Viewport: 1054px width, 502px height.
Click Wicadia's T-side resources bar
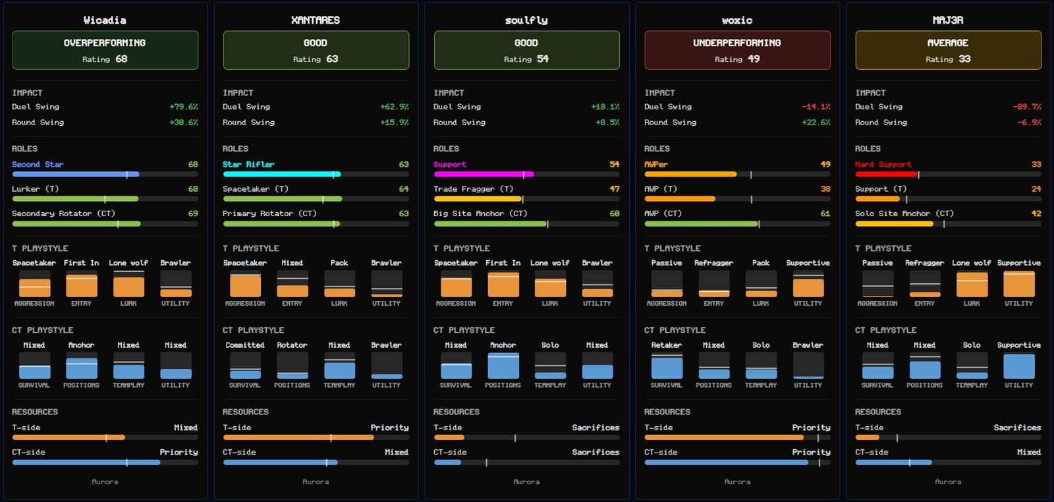pos(105,437)
